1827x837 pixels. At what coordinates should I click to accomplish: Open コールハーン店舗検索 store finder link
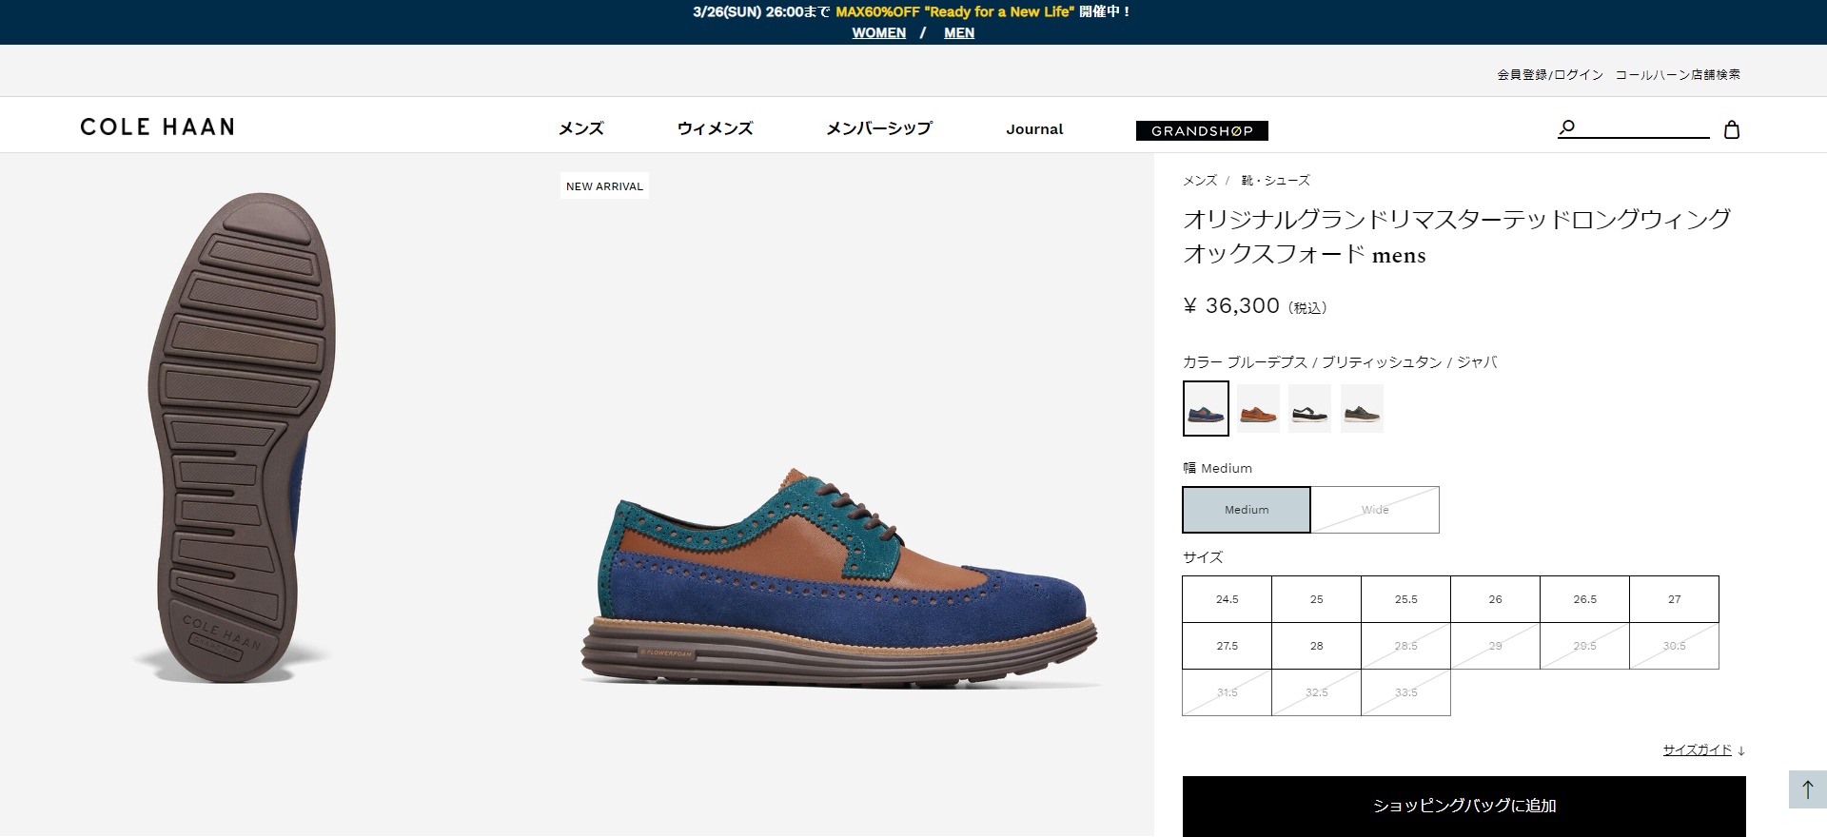pyautogui.click(x=1678, y=74)
